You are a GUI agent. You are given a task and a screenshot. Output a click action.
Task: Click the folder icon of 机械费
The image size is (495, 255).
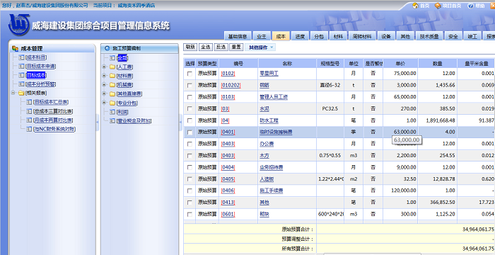click(x=112, y=85)
